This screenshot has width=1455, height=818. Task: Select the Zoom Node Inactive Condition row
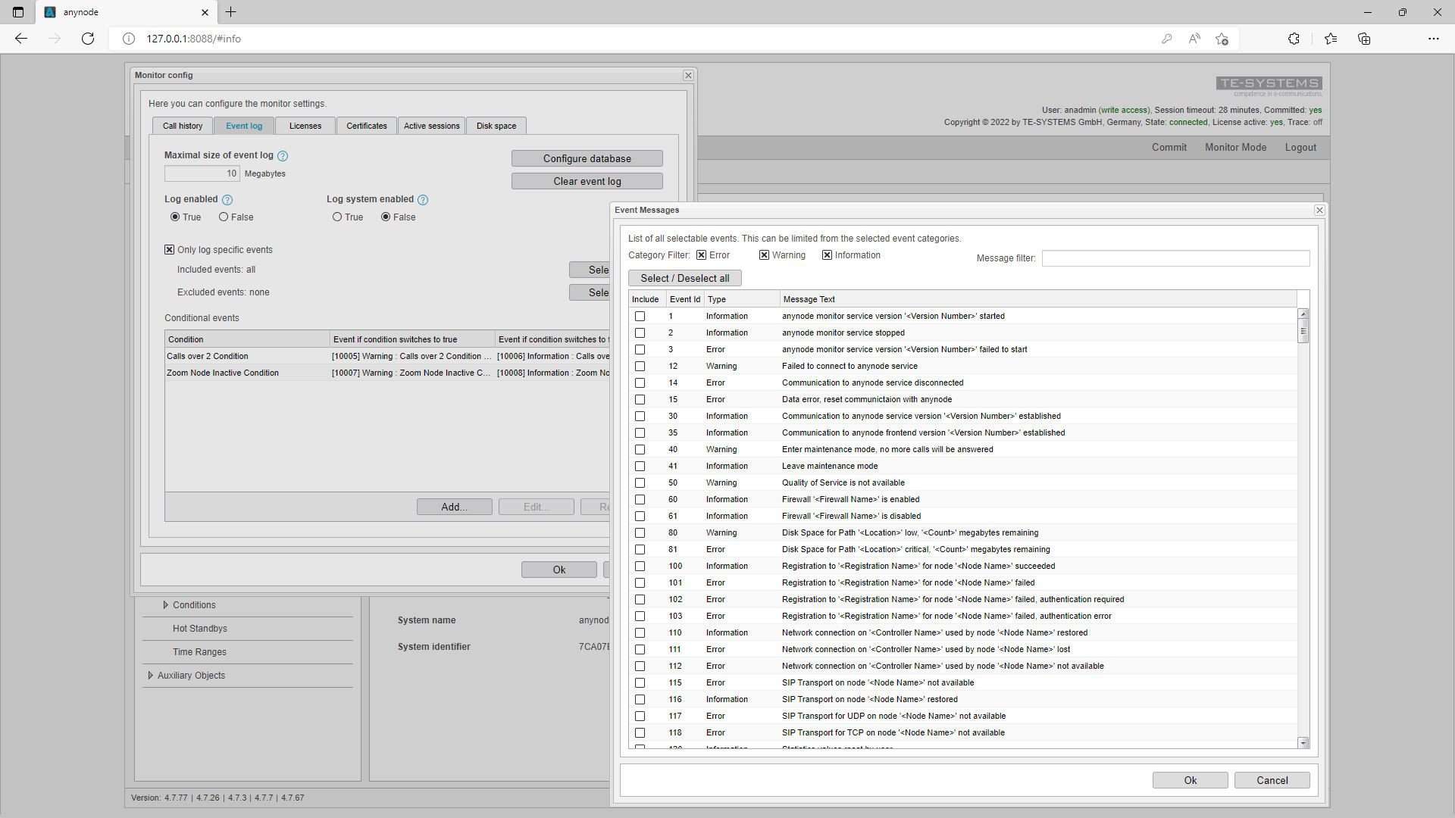tap(387, 373)
